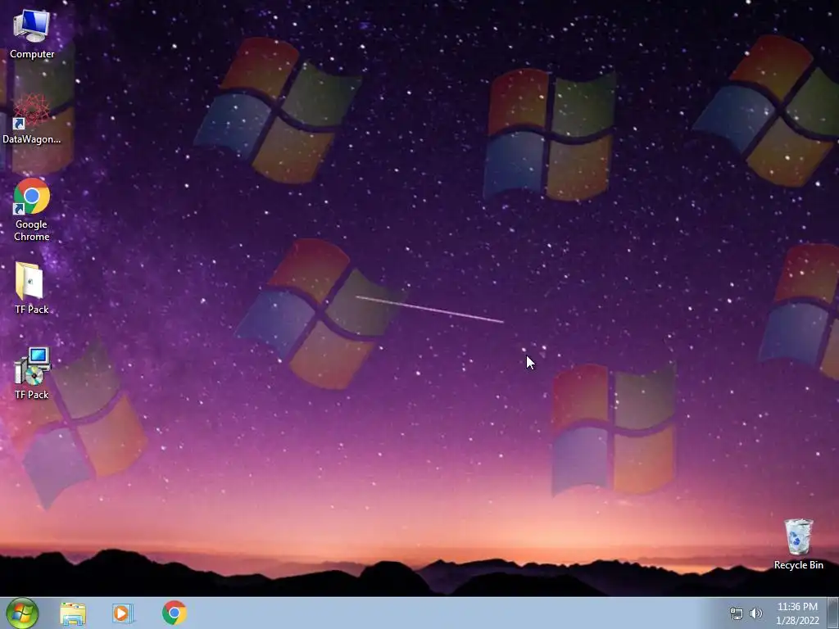Select the Computer desktop icon
Image resolution: width=839 pixels, height=629 pixels.
tap(32, 34)
